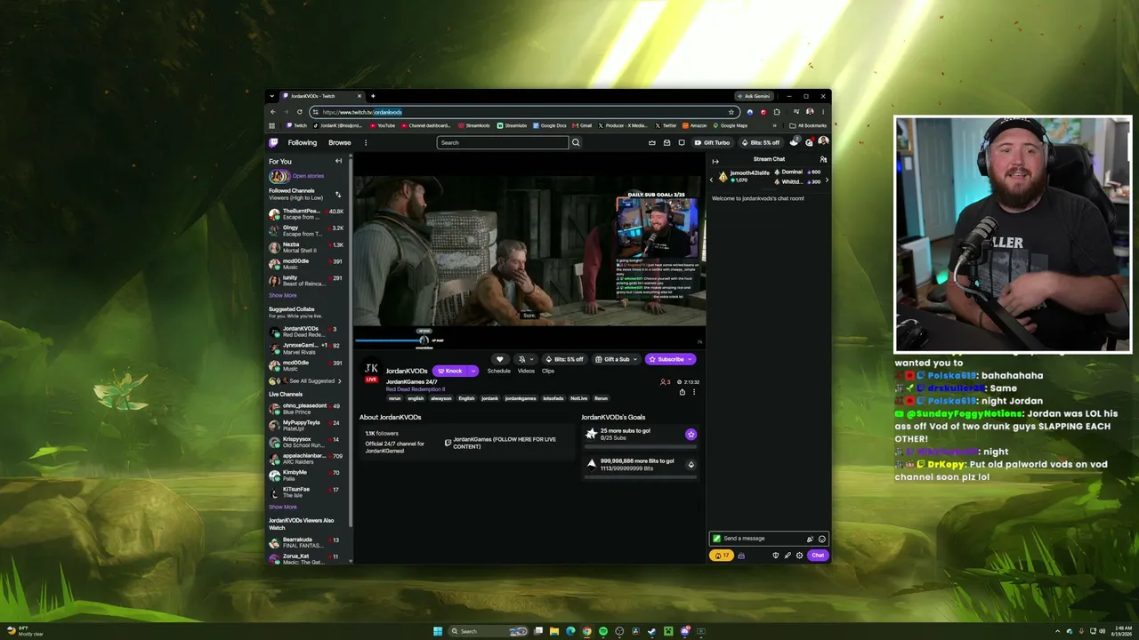Collapse the For You sidebar

coord(338,161)
